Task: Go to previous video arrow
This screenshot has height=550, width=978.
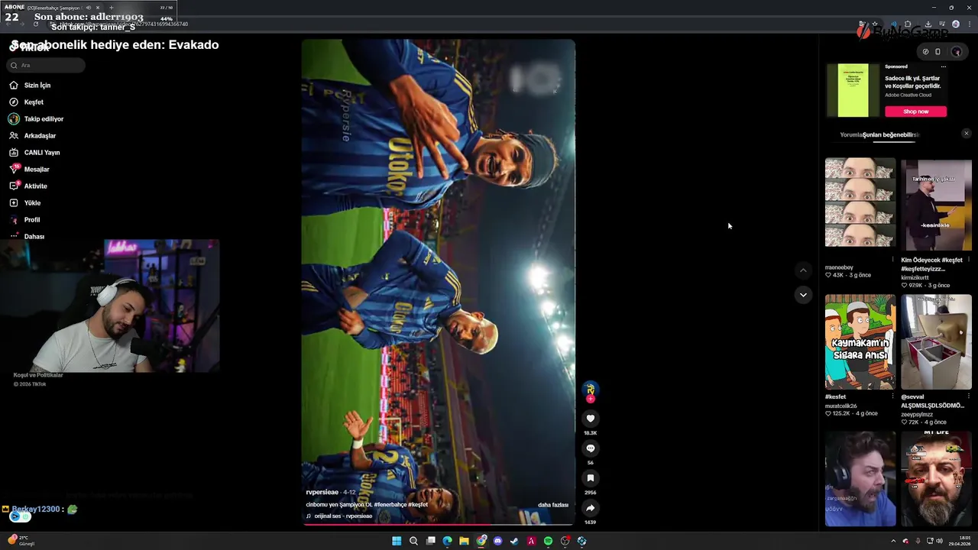Action: [803, 270]
